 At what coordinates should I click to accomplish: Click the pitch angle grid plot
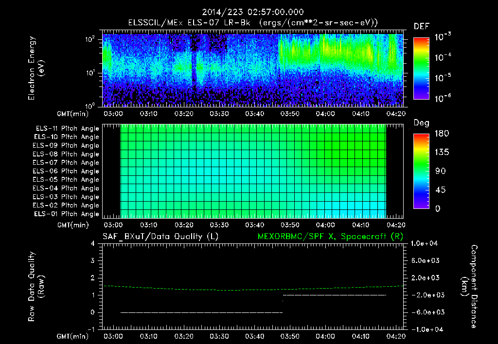click(x=253, y=172)
